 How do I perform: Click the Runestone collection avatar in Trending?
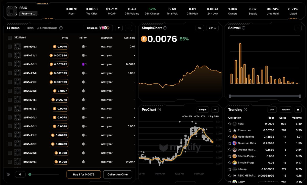pyautogui.click(x=235, y=130)
